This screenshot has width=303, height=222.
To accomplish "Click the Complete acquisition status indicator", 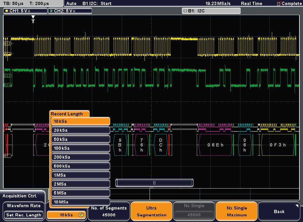I will [x=289, y=4].
